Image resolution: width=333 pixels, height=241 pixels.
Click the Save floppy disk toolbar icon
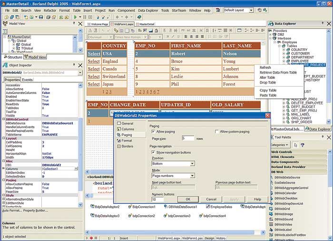pyautogui.click(x=41, y=17)
